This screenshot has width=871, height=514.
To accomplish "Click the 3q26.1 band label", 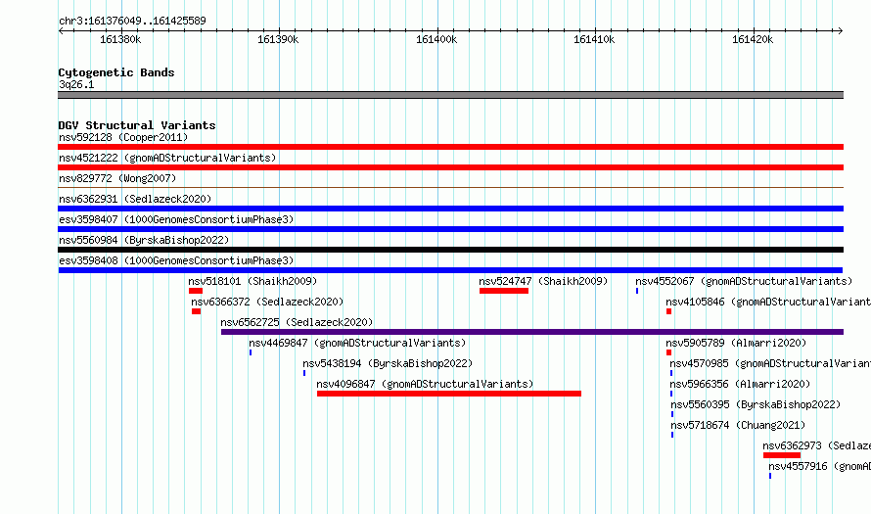I will [76, 84].
